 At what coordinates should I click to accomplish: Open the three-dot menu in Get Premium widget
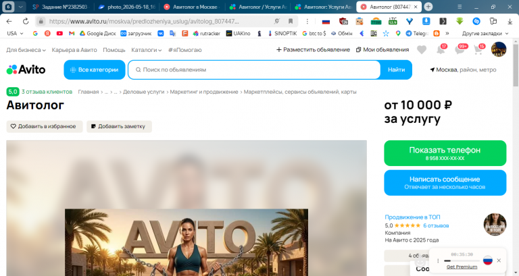click(438, 260)
